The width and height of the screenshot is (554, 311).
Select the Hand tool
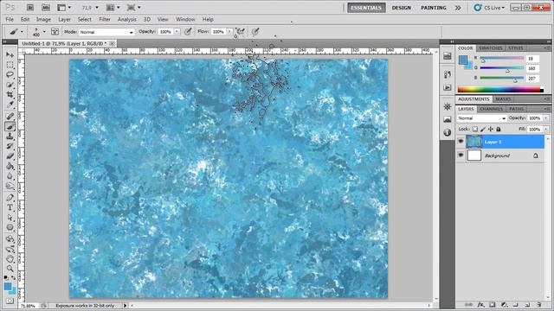coord(10,259)
